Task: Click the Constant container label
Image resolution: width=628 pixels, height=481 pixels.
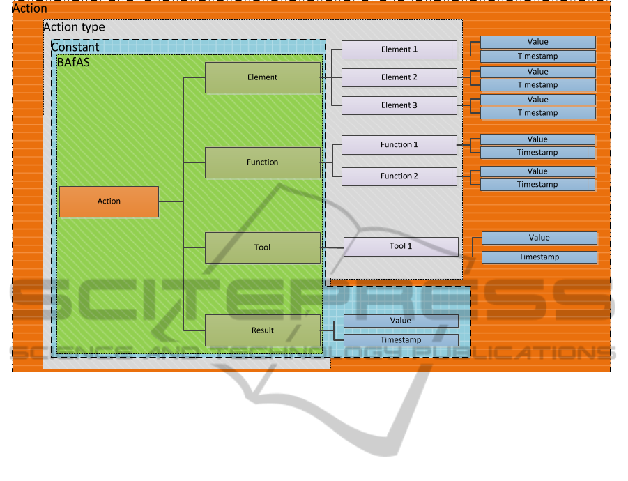Action: tap(75, 47)
